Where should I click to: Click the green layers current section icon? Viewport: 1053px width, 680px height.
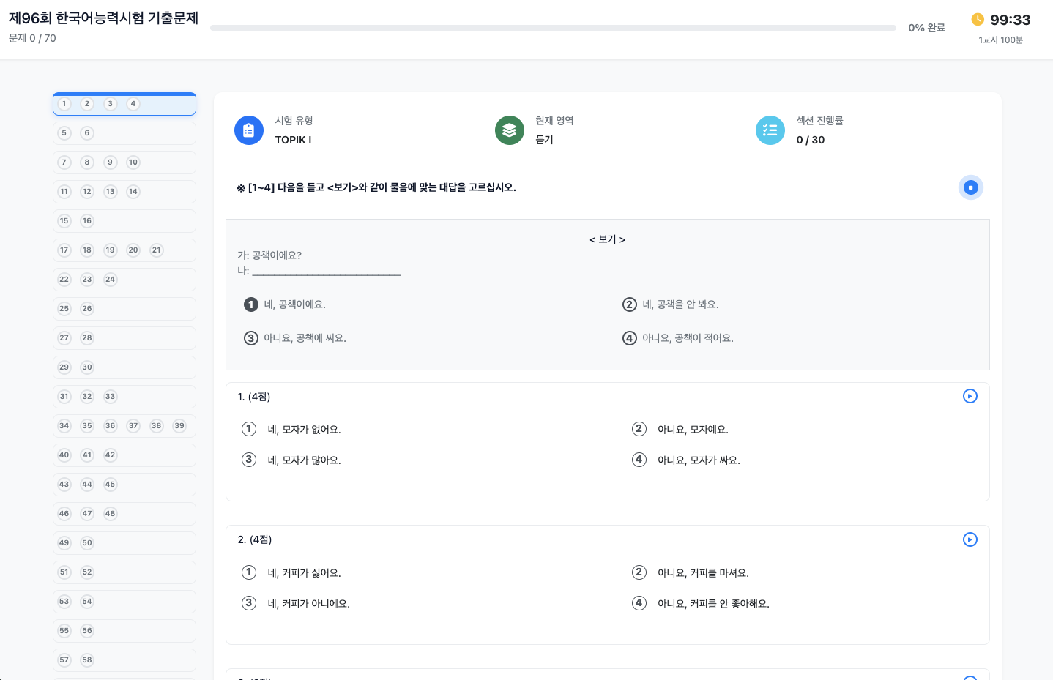point(509,130)
